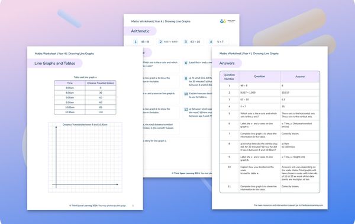Click the 'x: Time, y: Distance travelled' answer
Screen dimensions: 355x224
296,125
